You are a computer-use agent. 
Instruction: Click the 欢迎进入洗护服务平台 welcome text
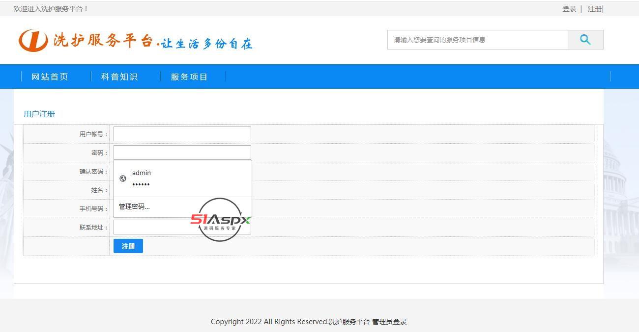tap(51, 9)
